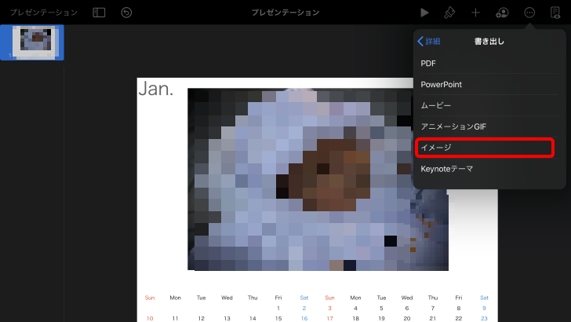Tap date 12 in calendar

click(x=201, y=318)
